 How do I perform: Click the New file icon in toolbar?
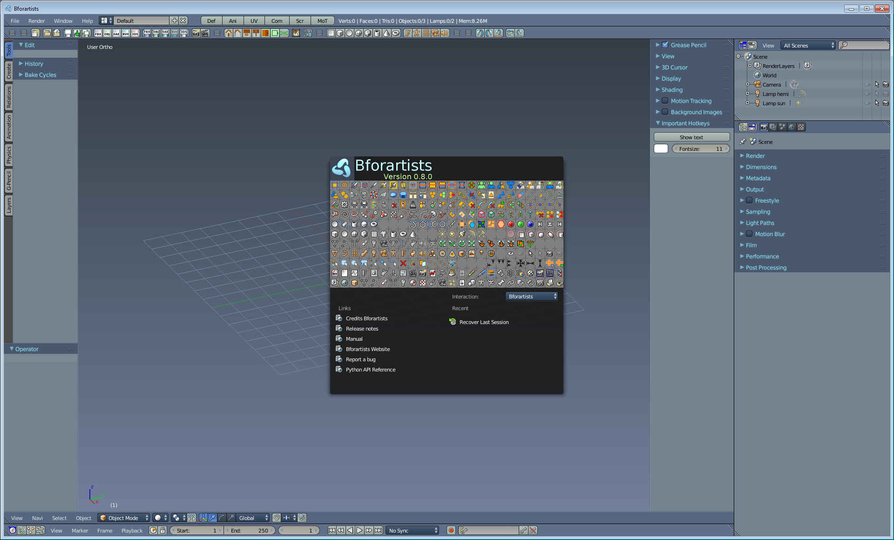(35, 33)
